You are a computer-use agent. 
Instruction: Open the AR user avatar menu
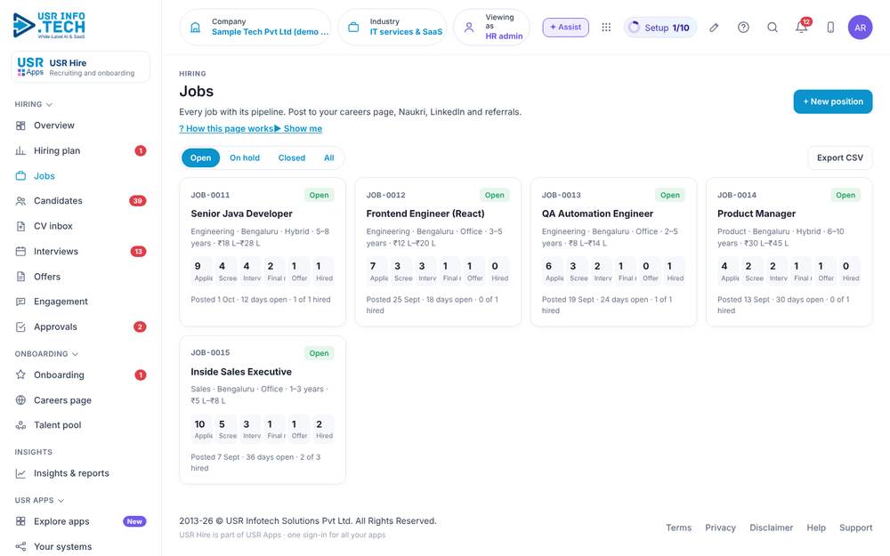point(860,28)
